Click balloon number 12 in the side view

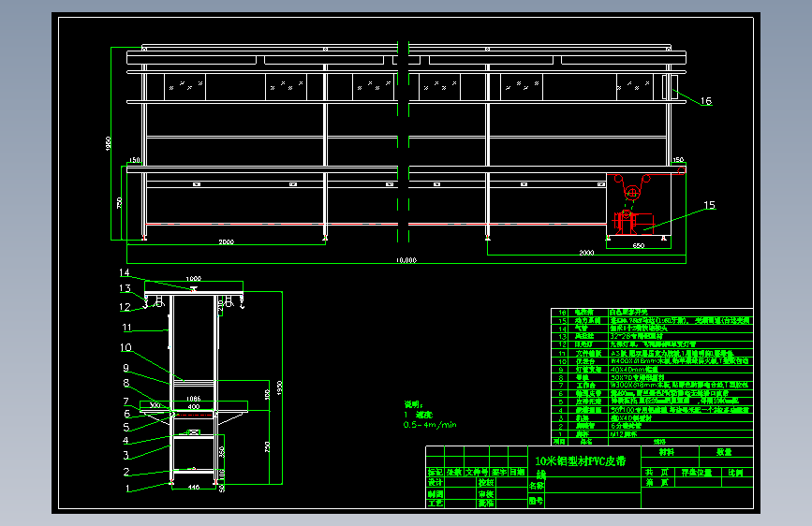pyautogui.click(x=125, y=306)
